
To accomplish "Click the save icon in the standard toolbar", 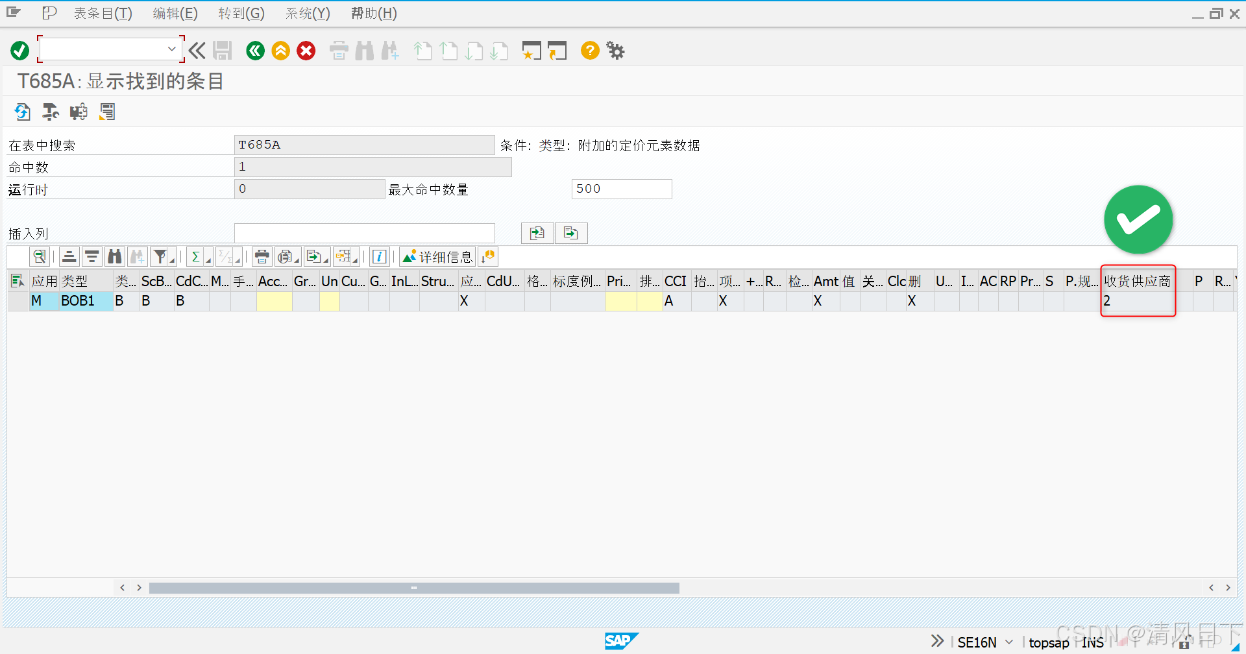I will (223, 50).
